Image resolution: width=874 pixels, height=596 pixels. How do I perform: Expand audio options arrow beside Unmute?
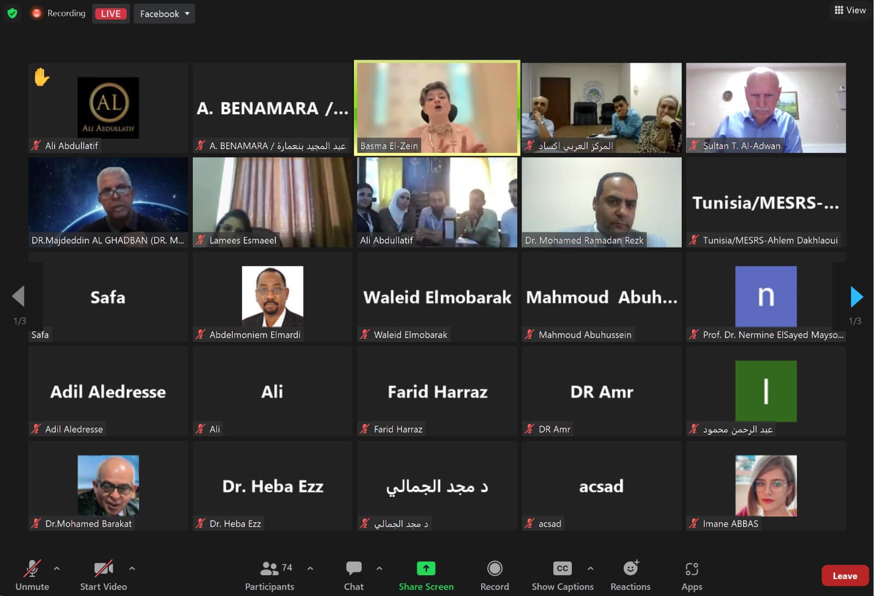(57, 569)
